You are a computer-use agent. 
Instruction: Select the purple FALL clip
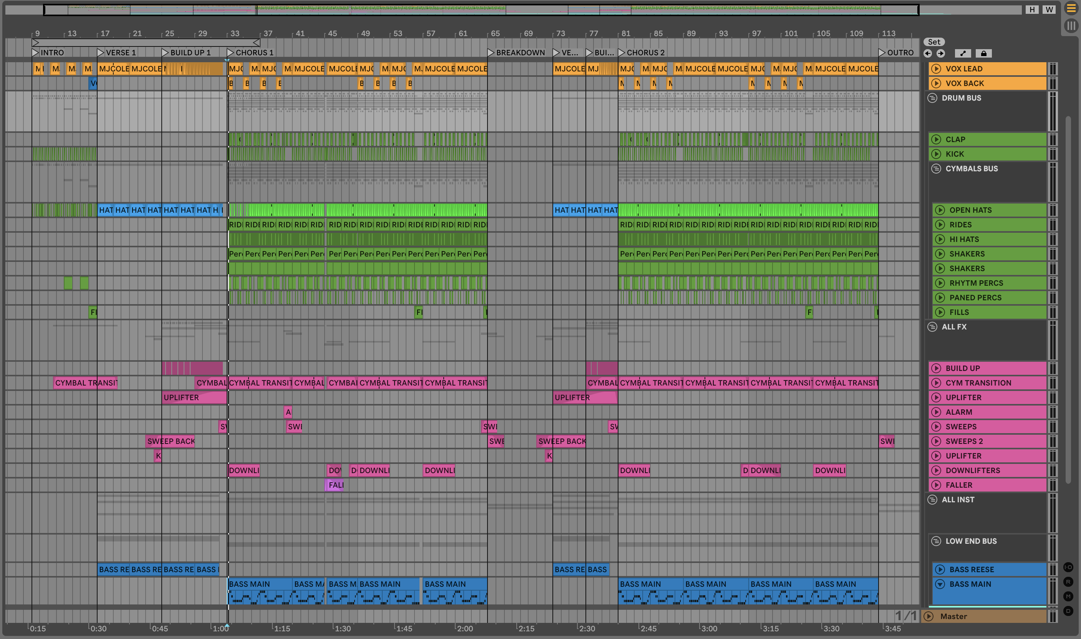335,485
